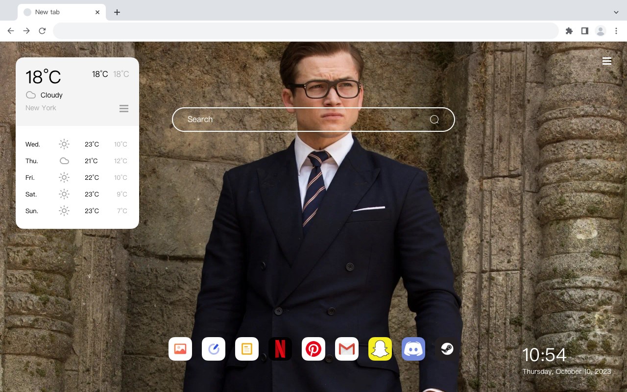The height and width of the screenshot is (392, 627).
Task: Click the sunny icon for Fri.
Action: coord(64,177)
